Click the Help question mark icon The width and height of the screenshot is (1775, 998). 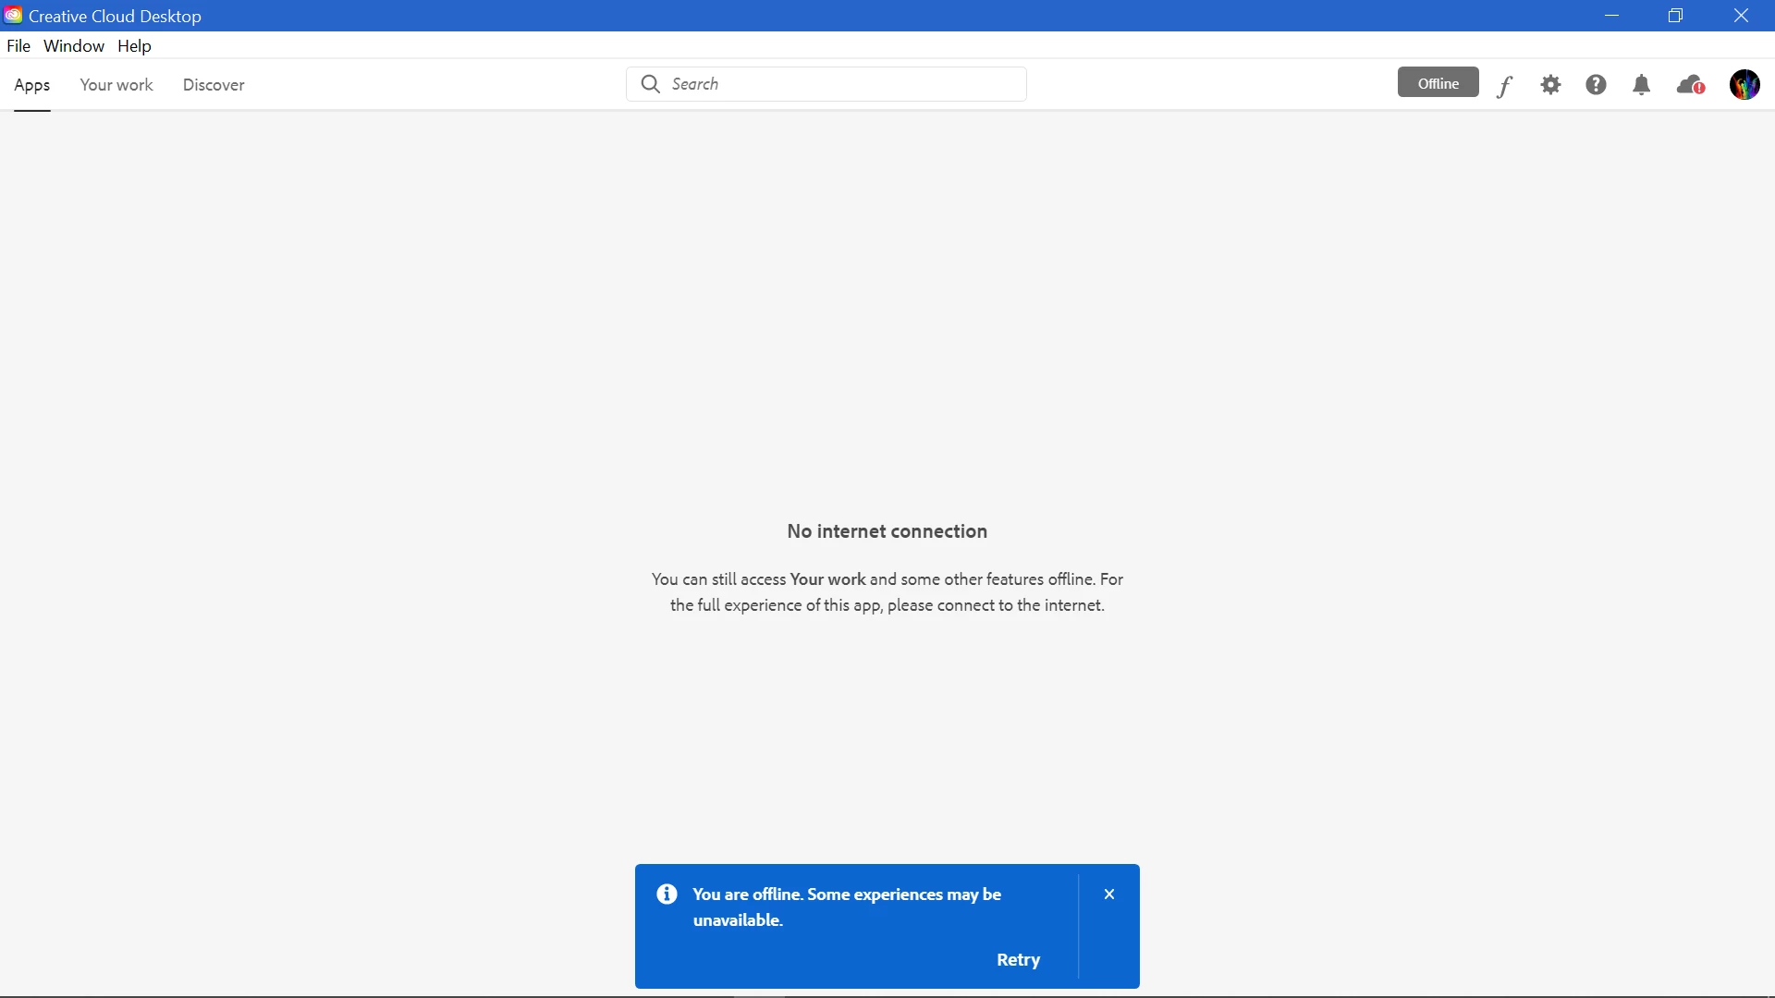pos(1596,85)
